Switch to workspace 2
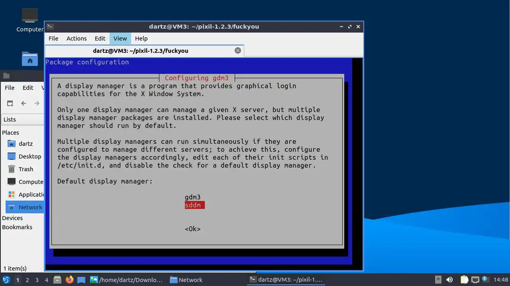 coord(27,280)
